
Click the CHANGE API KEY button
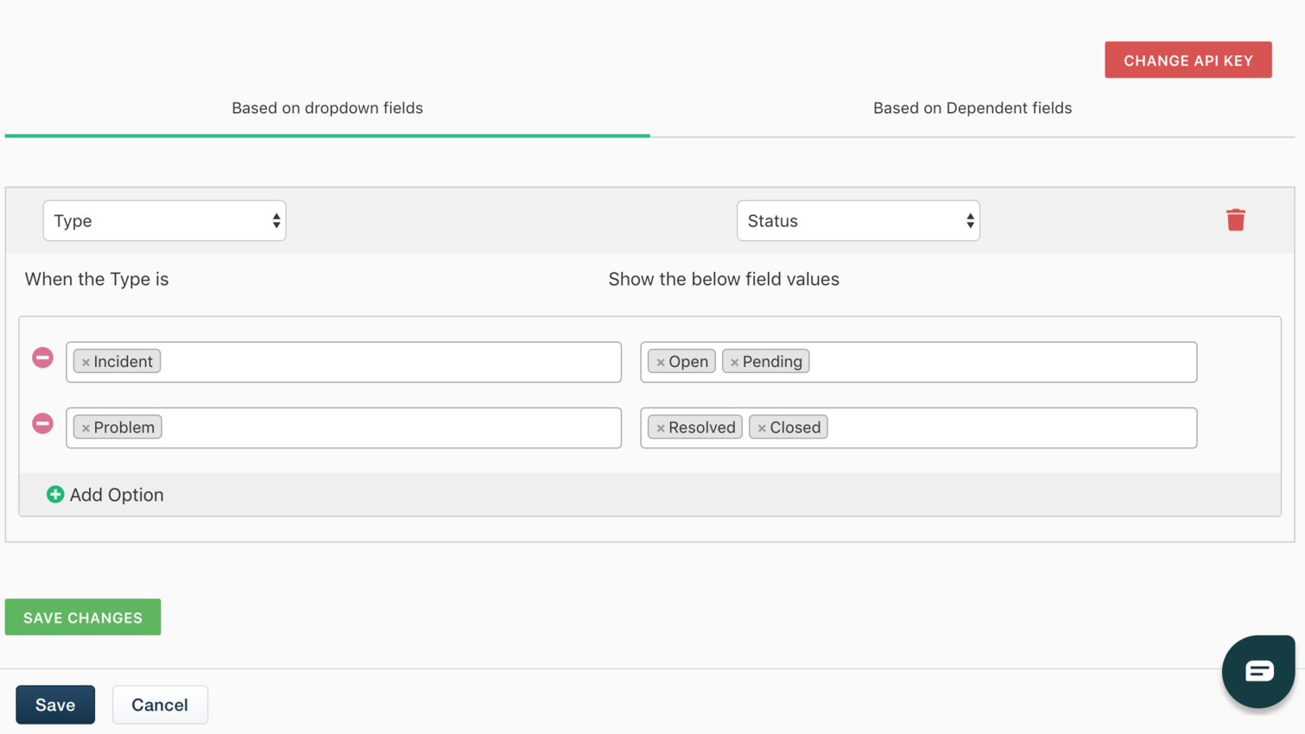(x=1188, y=60)
